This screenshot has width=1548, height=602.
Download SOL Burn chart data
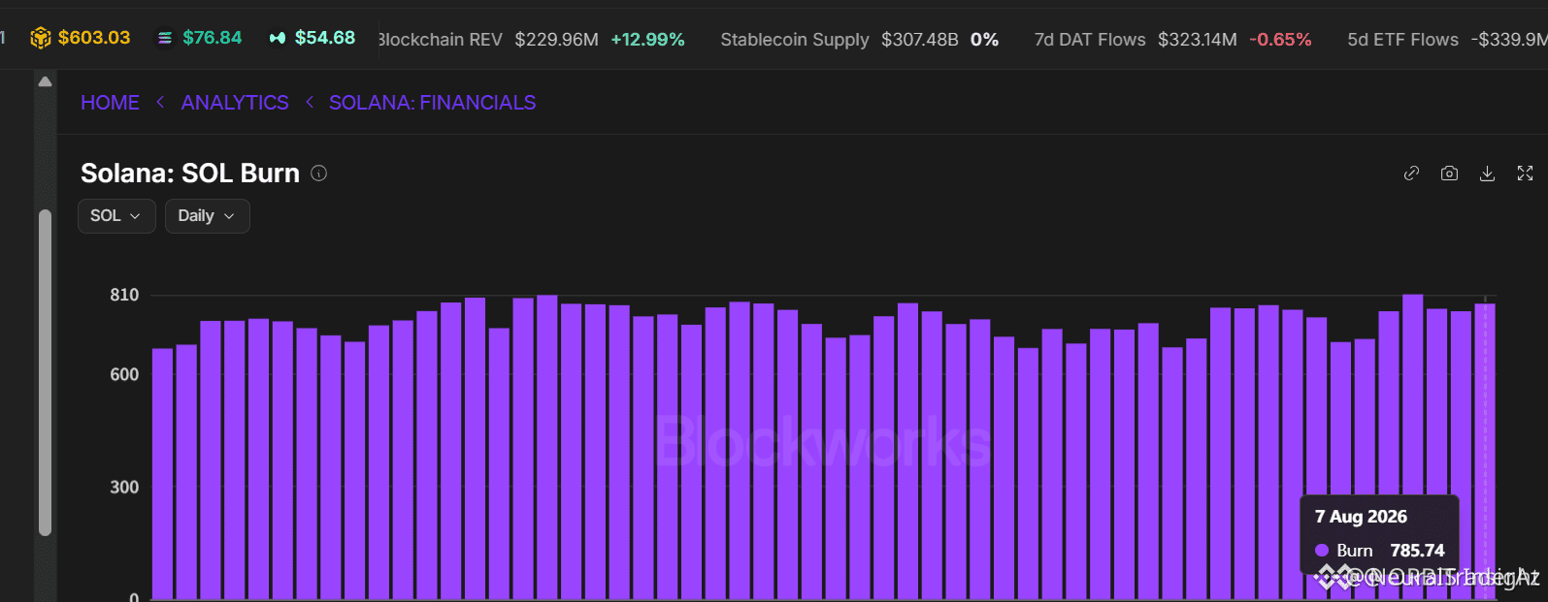(x=1487, y=174)
